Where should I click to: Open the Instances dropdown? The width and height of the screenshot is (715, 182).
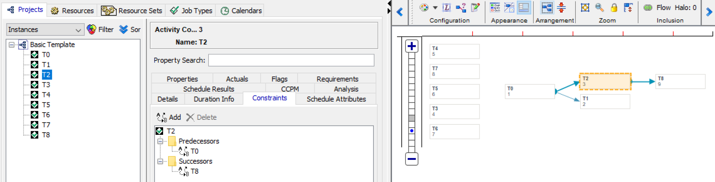[x=45, y=30]
